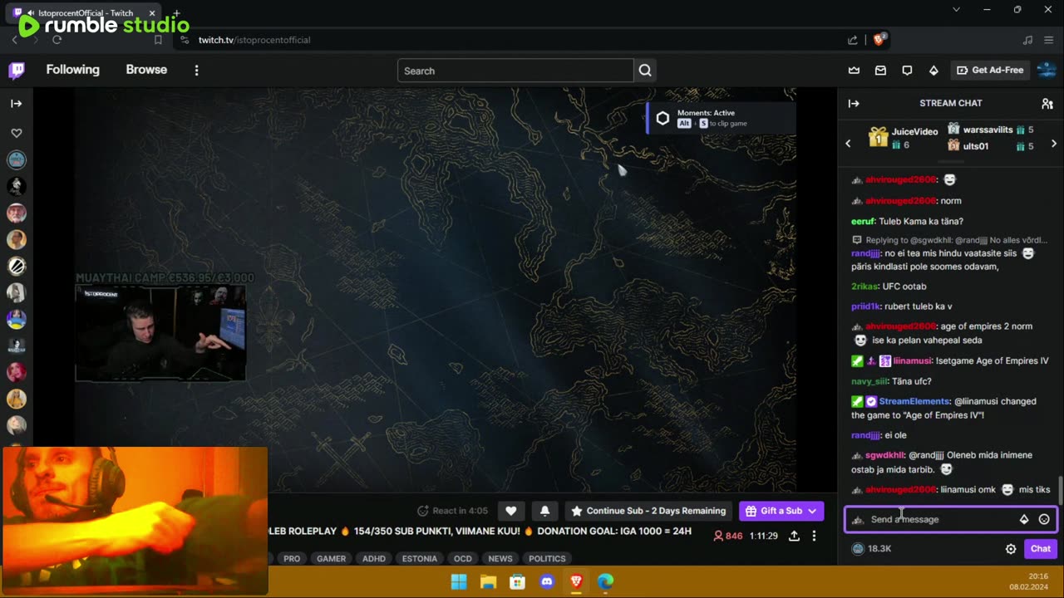The height and width of the screenshot is (598, 1064).
Task: Open the Browse page
Action: tap(146, 70)
